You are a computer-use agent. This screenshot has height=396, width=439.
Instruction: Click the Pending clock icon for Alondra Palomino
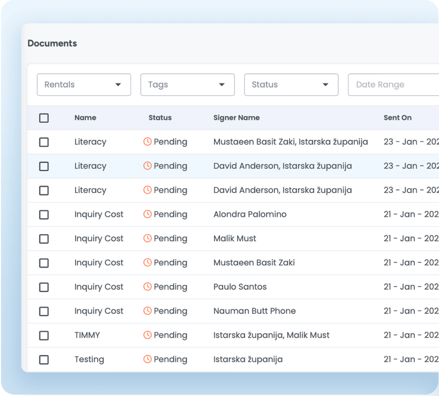[x=147, y=214]
